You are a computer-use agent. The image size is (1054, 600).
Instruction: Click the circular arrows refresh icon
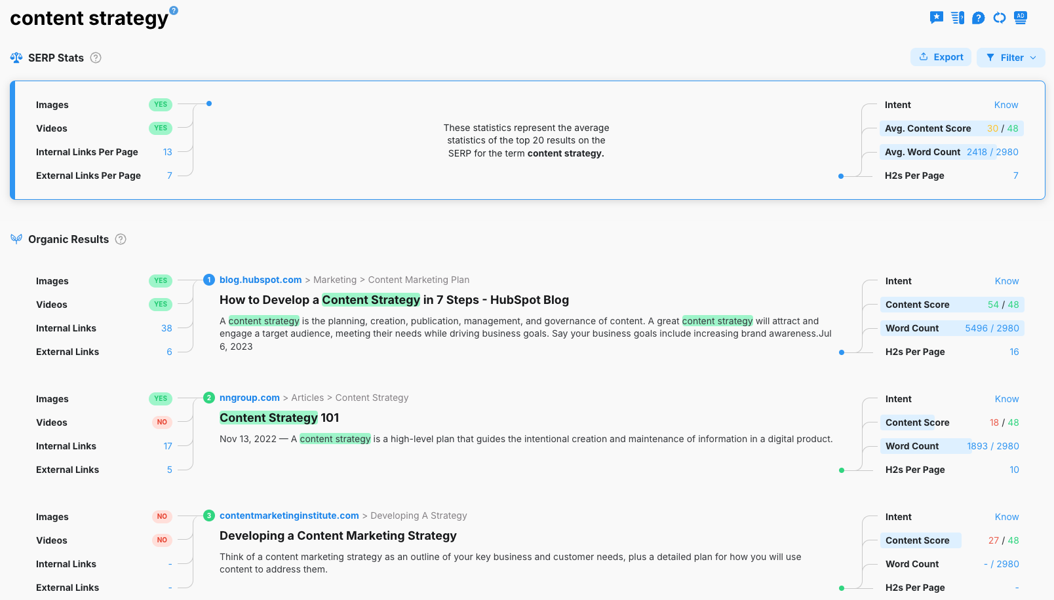click(1000, 18)
